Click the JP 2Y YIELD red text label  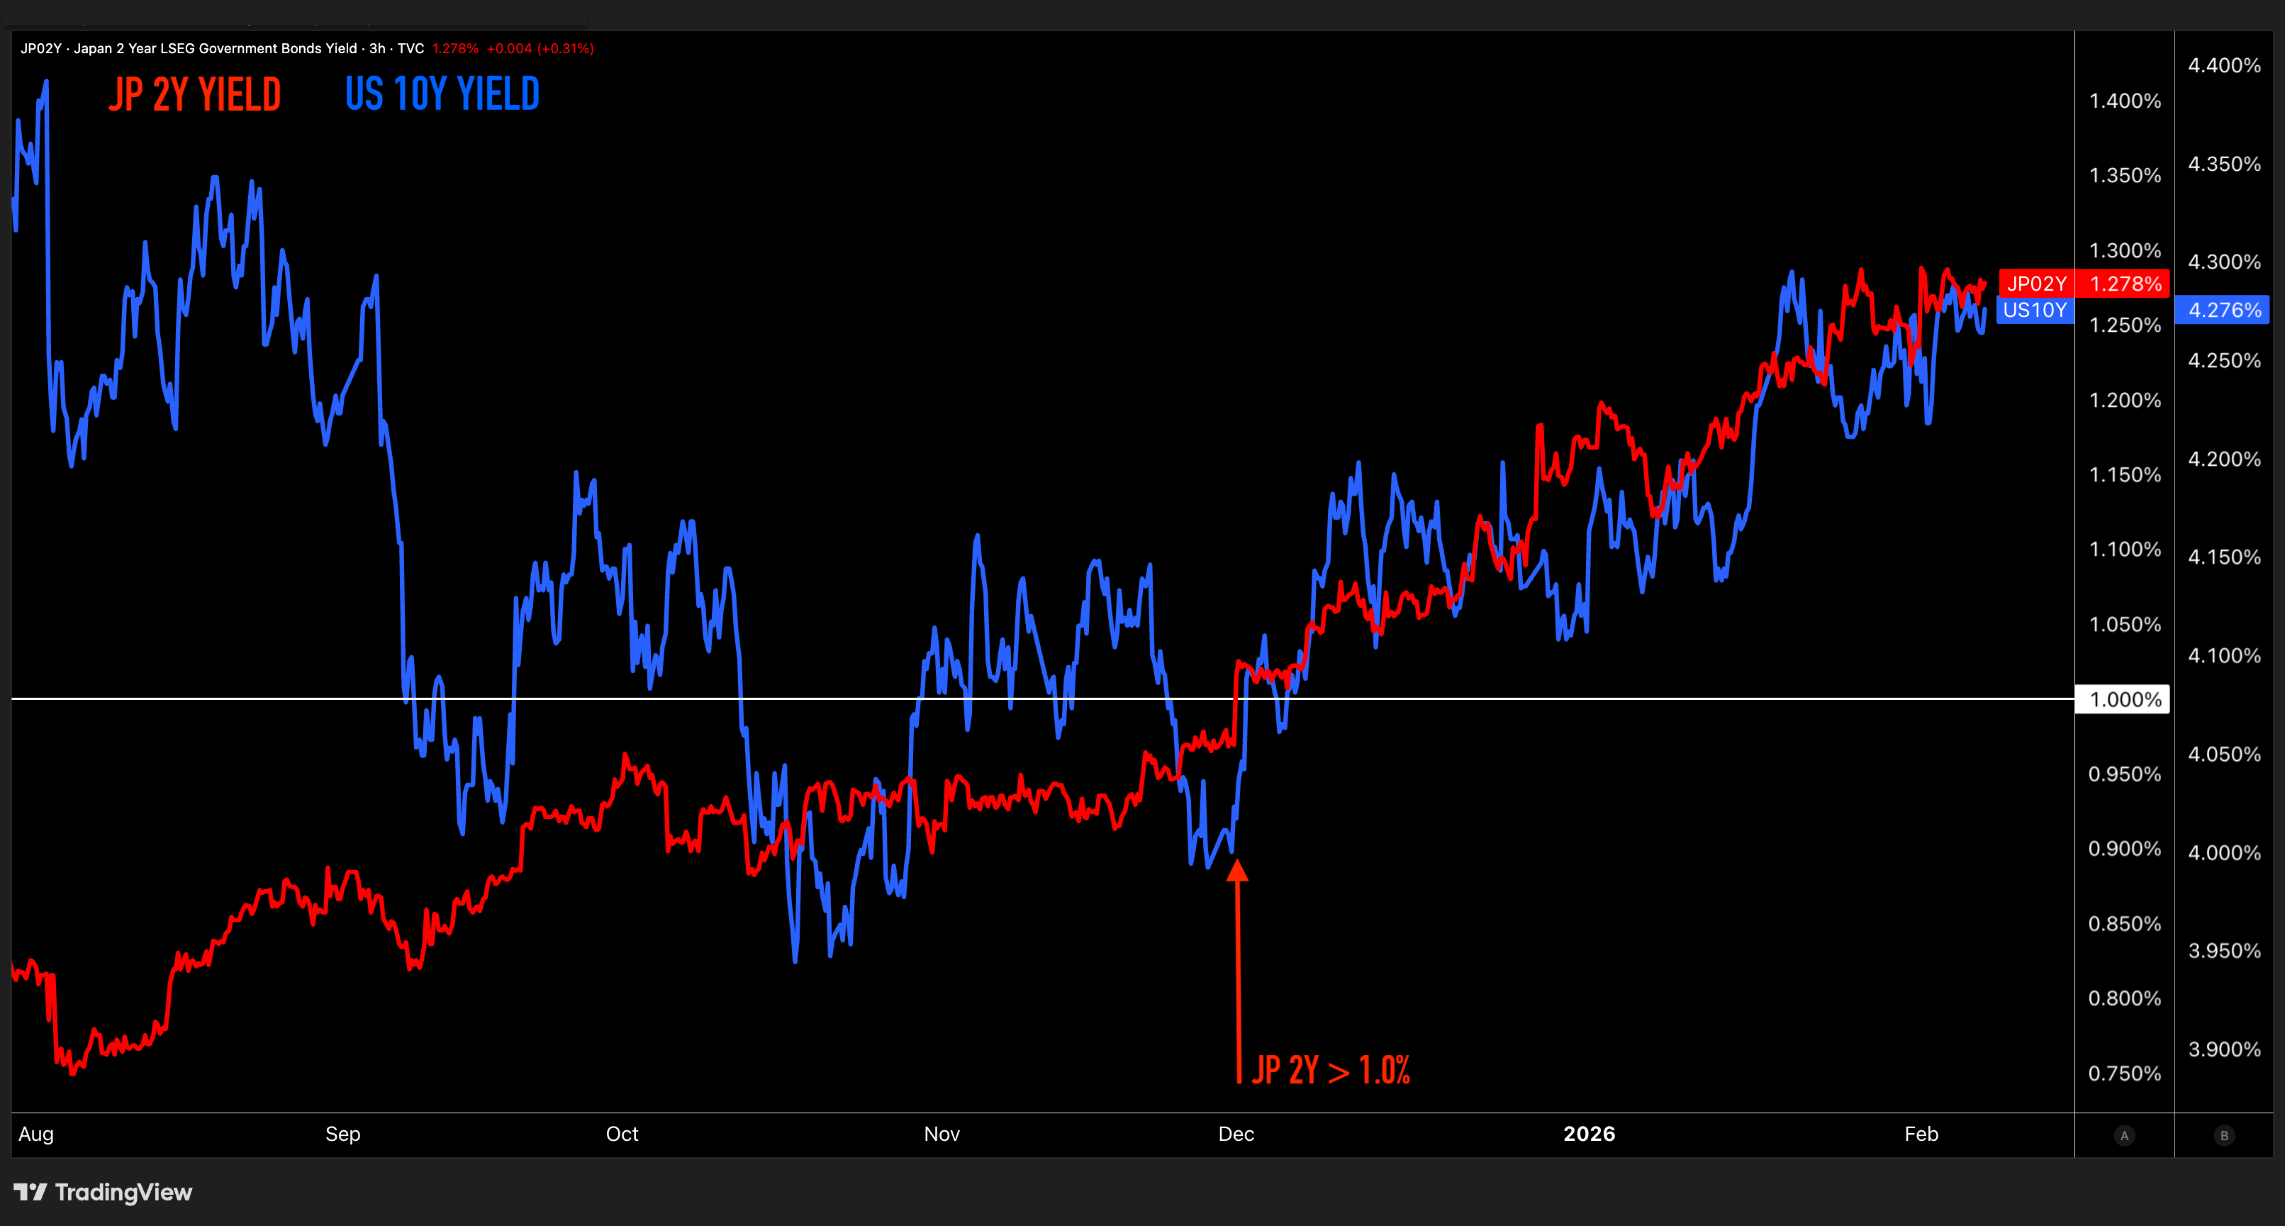[194, 94]
